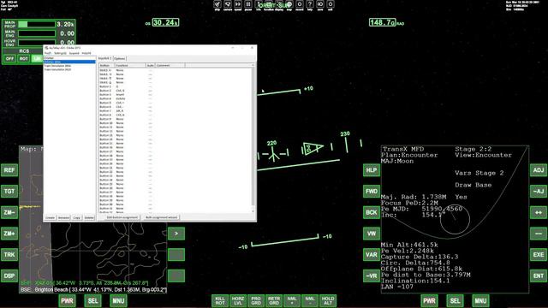This screenshot has height=308, width=548.
Task: Click the save scenario toolbar icon
Action: coord(320,4)
